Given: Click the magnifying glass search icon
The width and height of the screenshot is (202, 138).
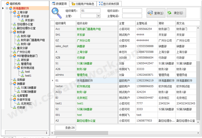Looking at the screenshot, I should (56, 13).
